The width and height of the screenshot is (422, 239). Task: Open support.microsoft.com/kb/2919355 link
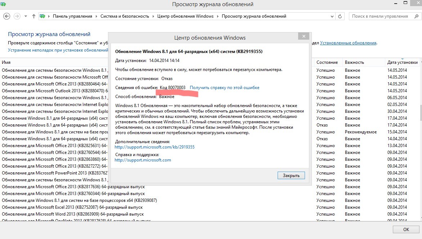154,147
